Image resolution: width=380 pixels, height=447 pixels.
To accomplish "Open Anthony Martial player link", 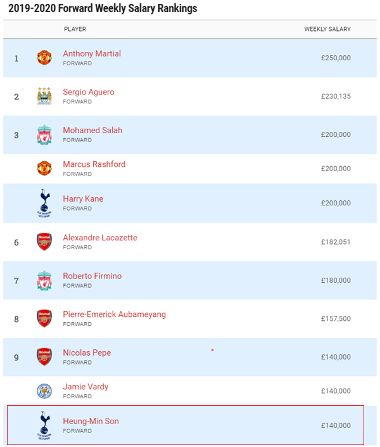I will (x=92, y=54).
